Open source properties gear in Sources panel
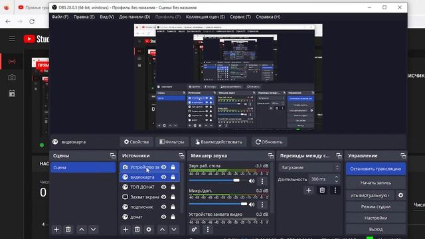This screenshot has width=425, height=239. click(x=149, y=230)
